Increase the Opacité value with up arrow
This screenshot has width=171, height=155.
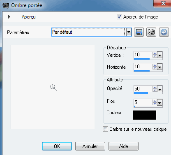click(x=155, y=87)
